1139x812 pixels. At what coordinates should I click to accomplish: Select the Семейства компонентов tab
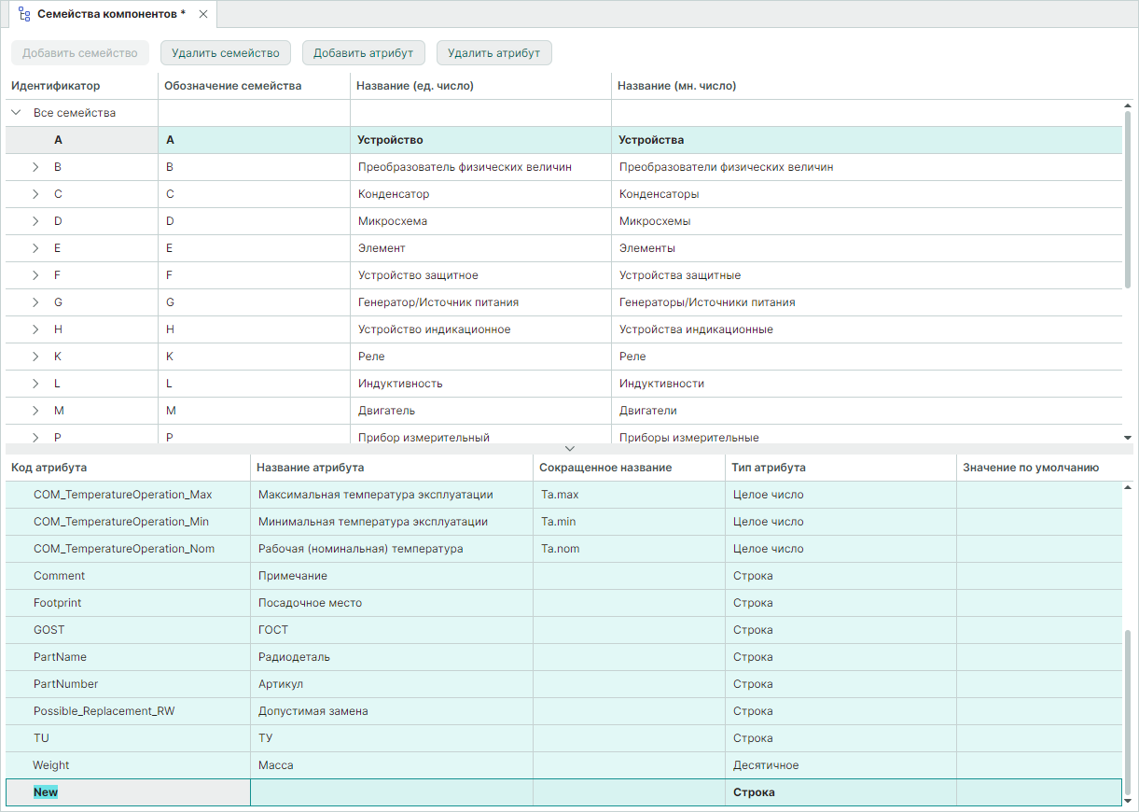pos(110,14)
